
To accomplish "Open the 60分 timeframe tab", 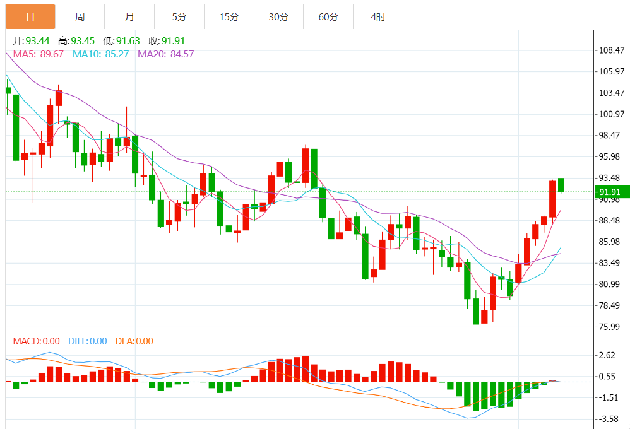I will click(x=328, y=17).
